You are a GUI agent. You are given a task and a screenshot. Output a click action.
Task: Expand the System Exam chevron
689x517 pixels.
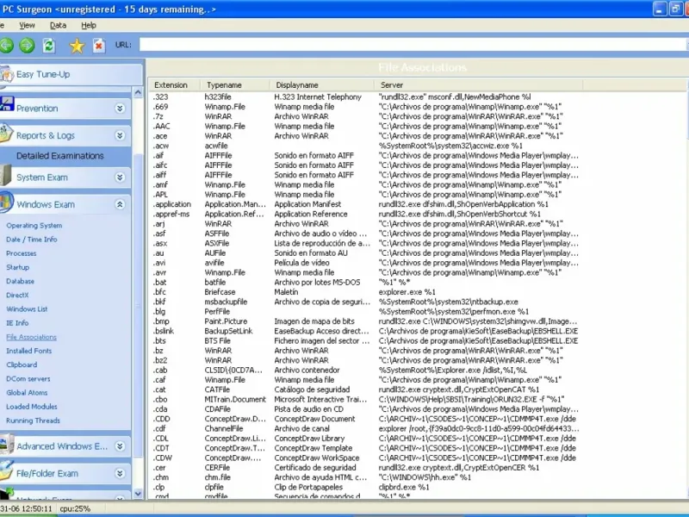tap(120, 178)
